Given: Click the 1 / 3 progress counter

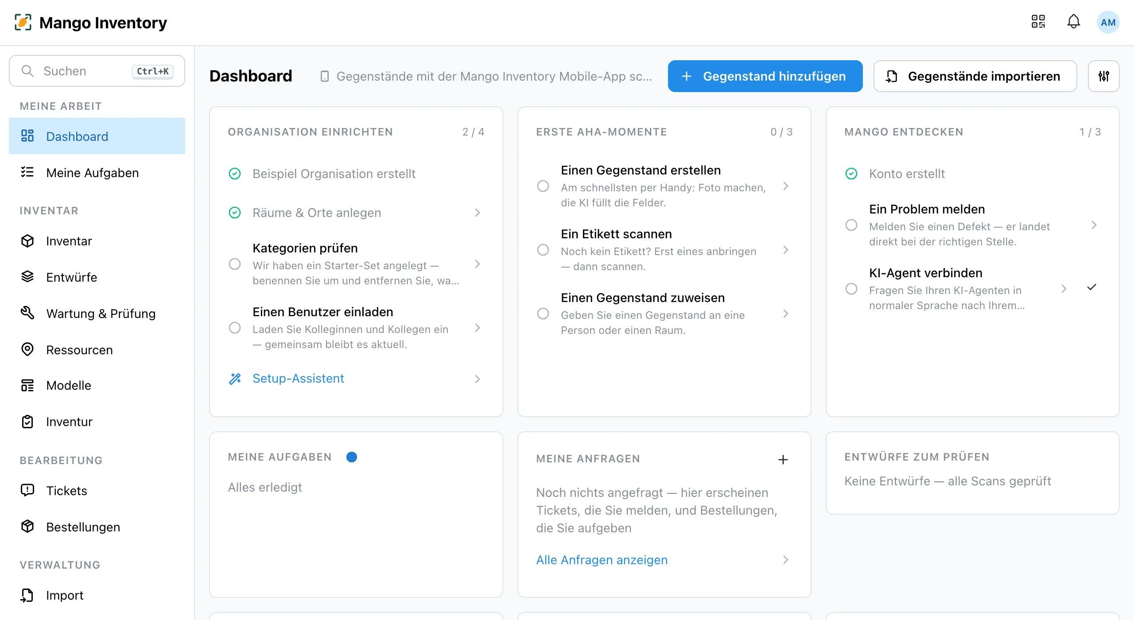Looking at the screenshot, I should click(1090, 132).
